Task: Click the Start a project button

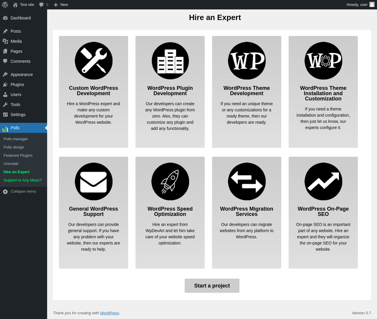Action: pyautogui.click(x=212, y=286)
